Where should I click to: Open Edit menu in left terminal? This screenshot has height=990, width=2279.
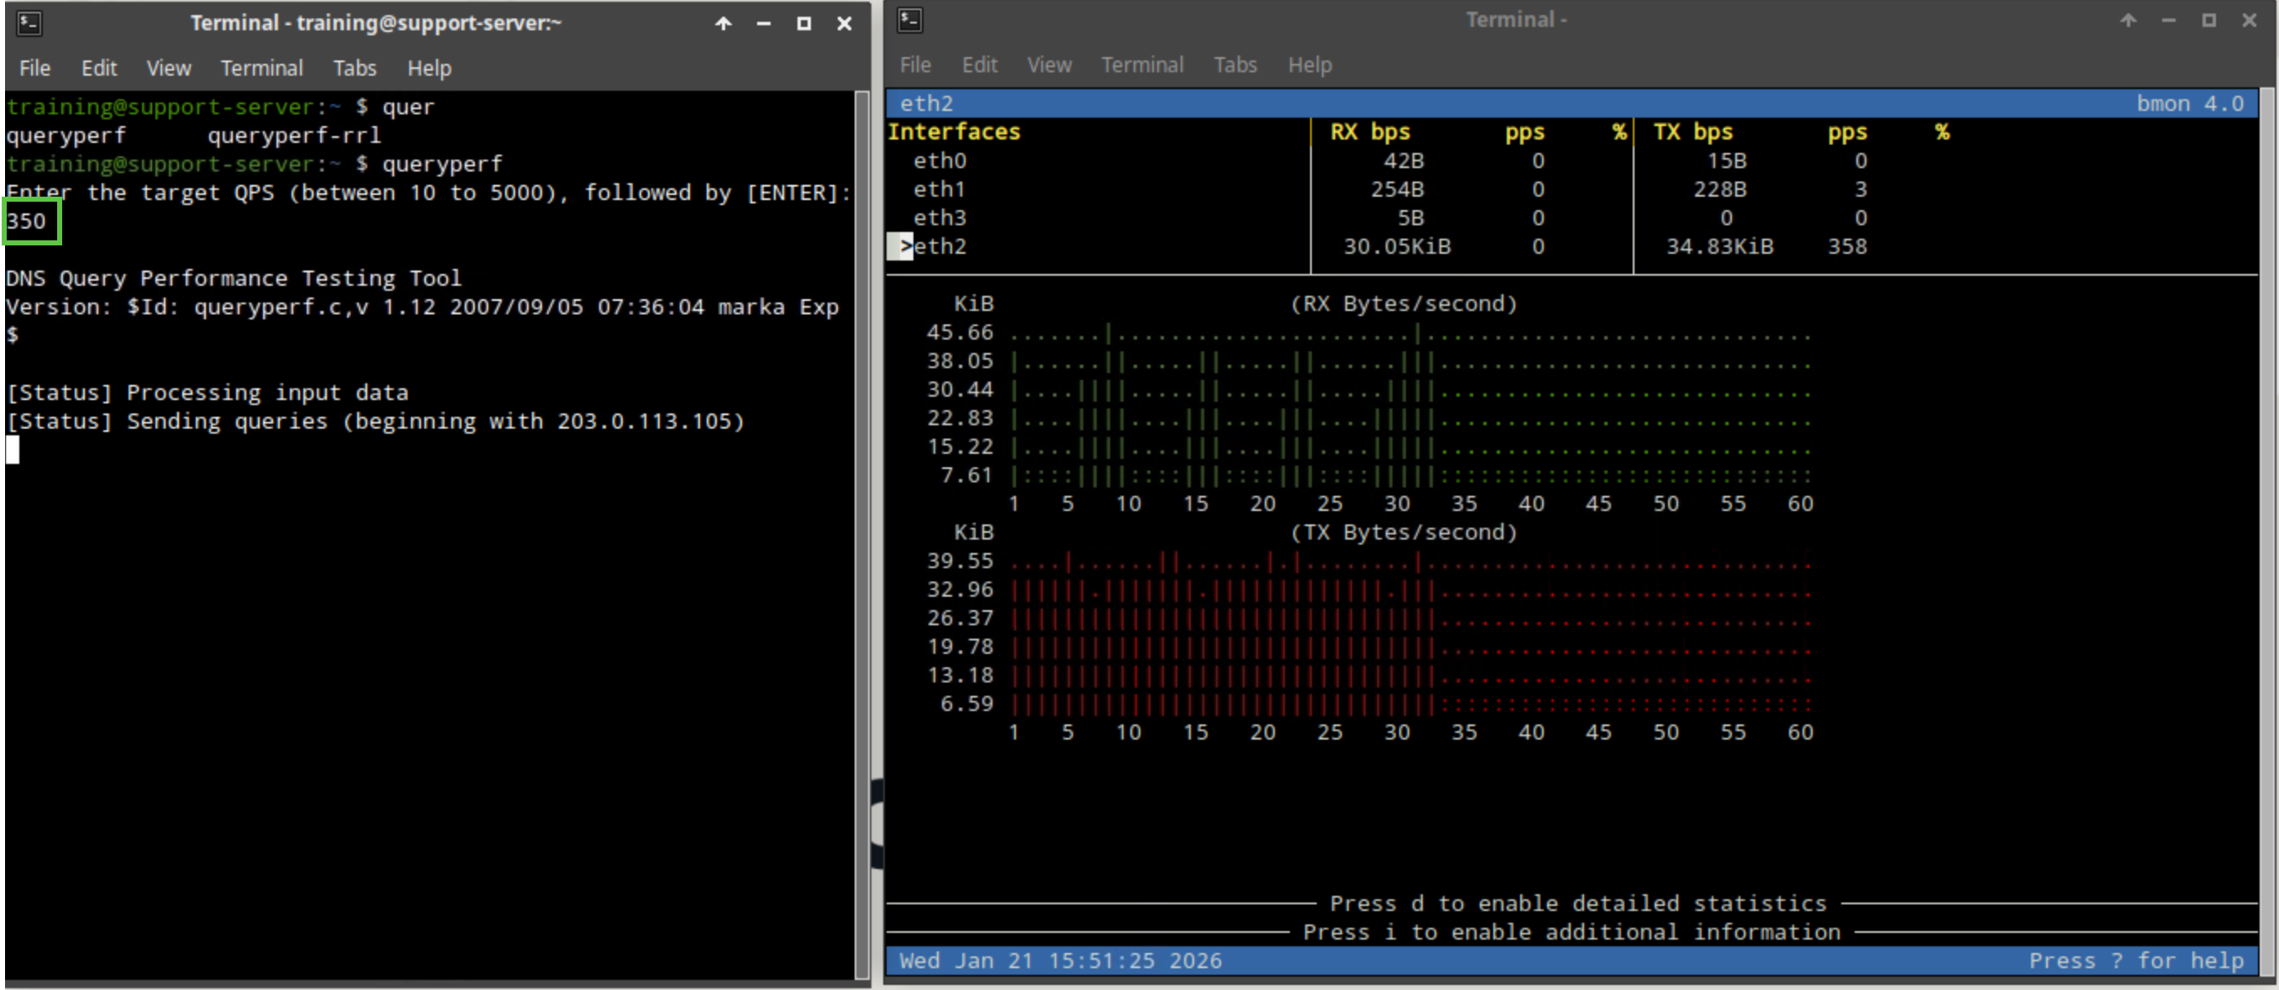[98, 68]
